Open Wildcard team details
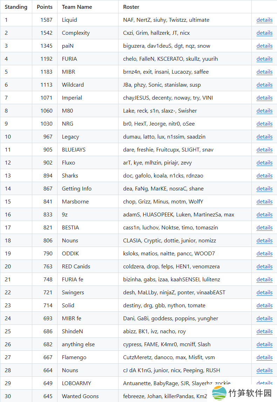The height and width of the screenshot is (402, 277). click(x=264, y=85)
